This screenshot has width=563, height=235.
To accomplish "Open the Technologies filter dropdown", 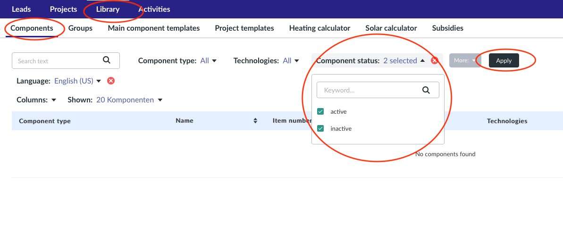I will (x=290, y=60).
